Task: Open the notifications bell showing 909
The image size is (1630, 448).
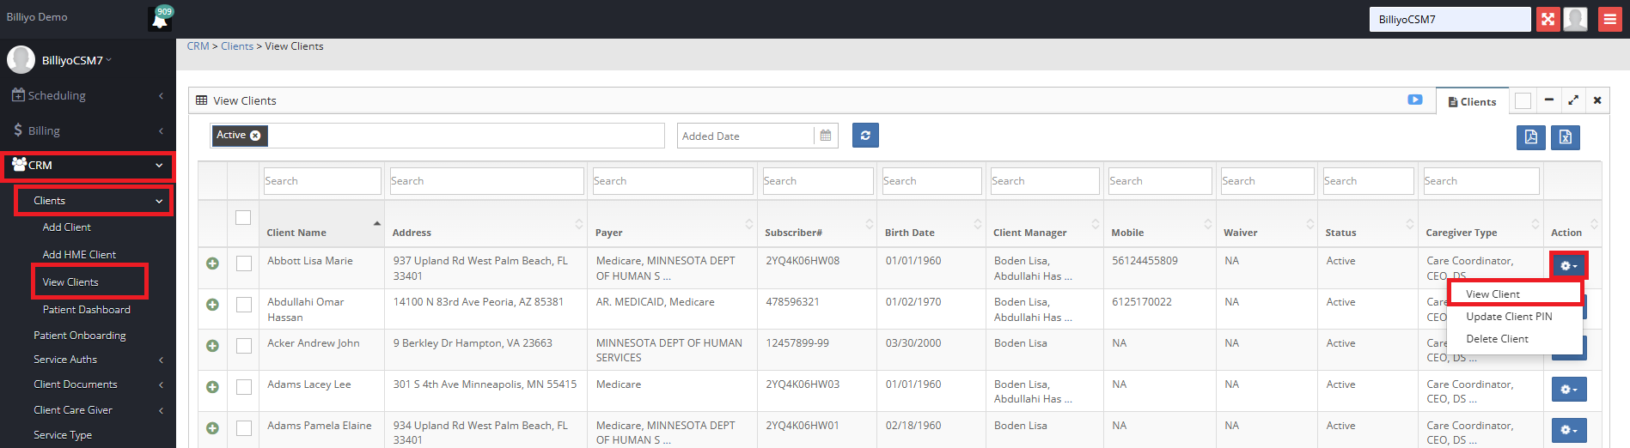Action: pos(160,19)
